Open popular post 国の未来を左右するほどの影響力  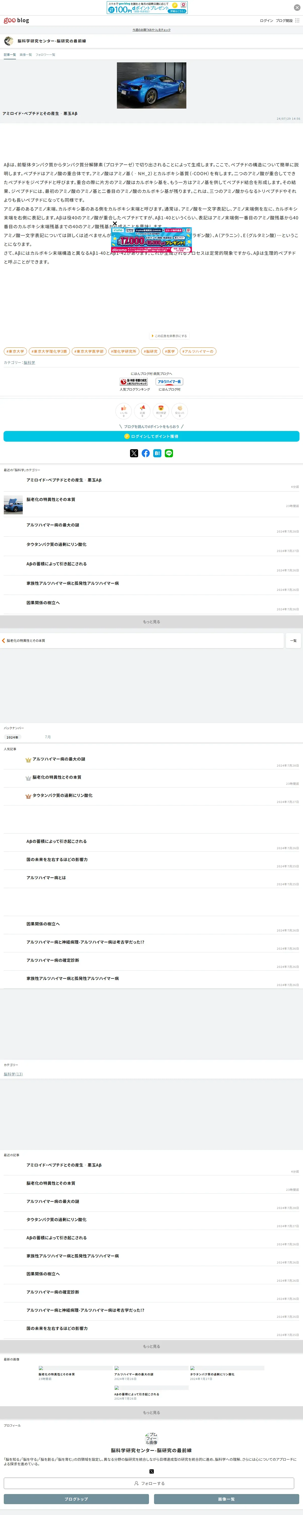coord(57,859)
